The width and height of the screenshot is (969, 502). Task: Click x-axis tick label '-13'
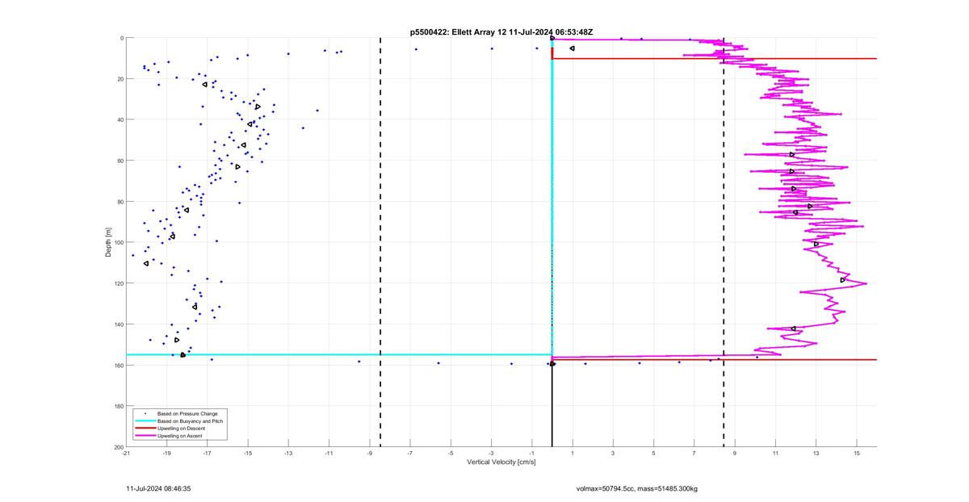tap(288, 454)
